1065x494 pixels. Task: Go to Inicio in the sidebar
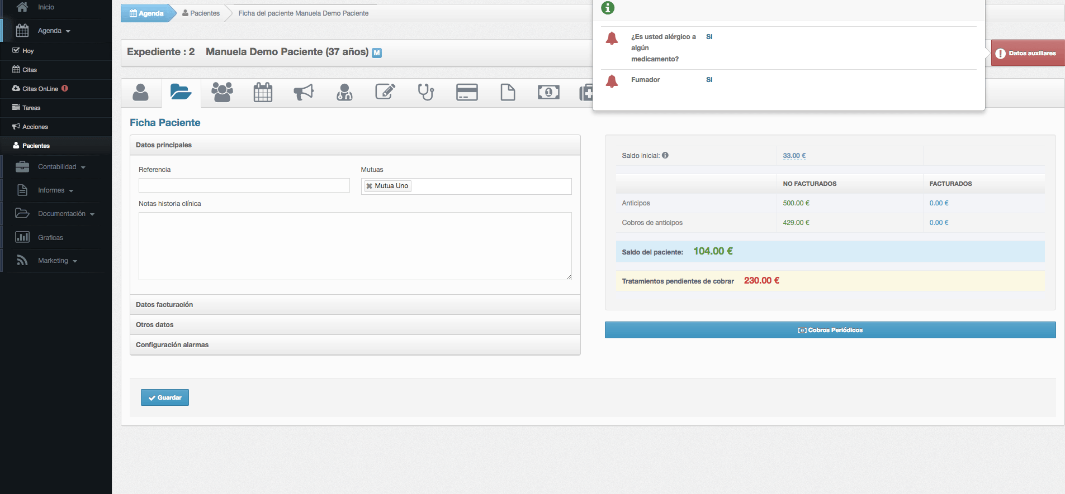46,7
